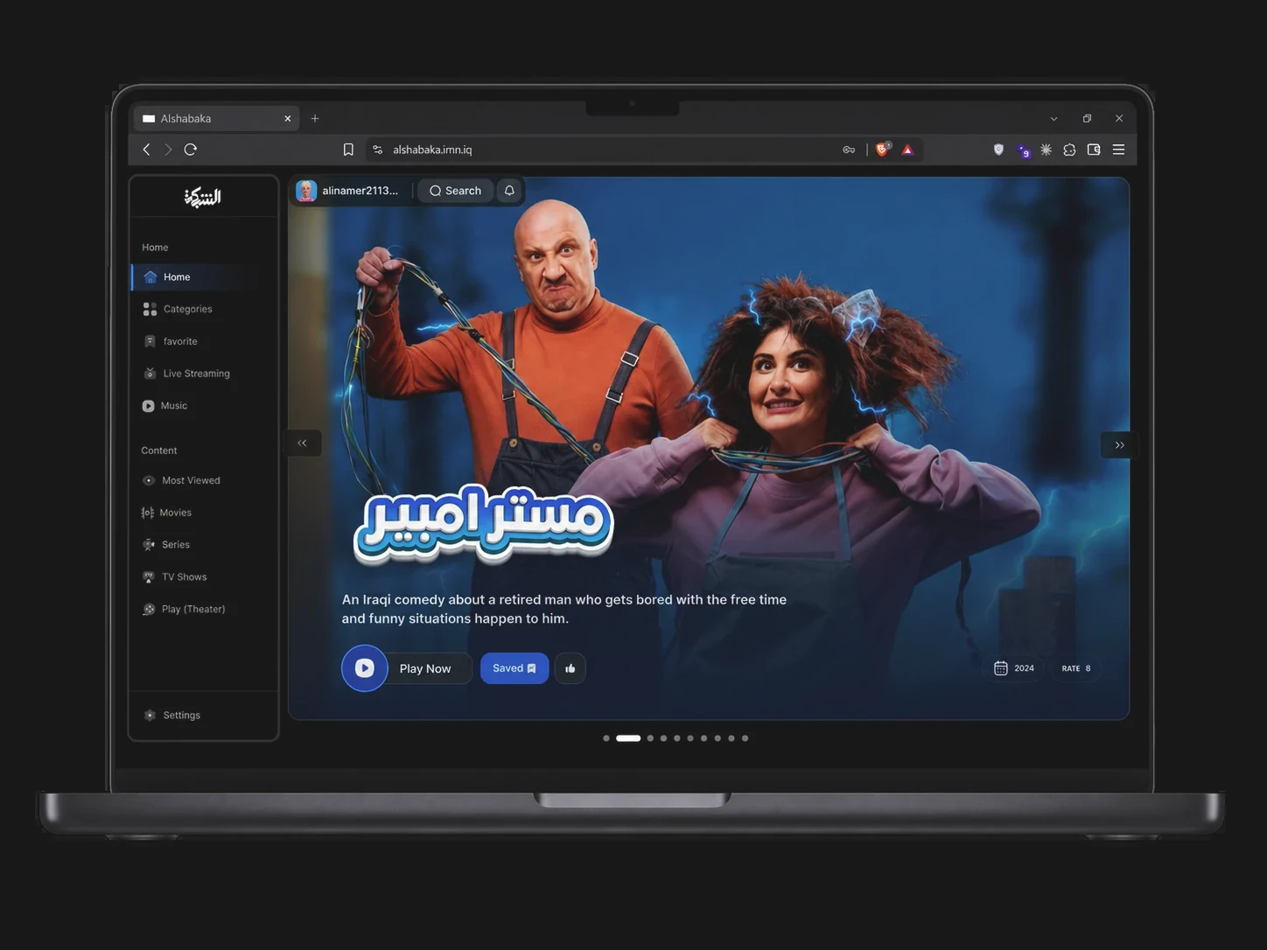Viewport: 1267px width, 950px height.
Task: Click the starburst extension icon
Action: (1046, 150)
